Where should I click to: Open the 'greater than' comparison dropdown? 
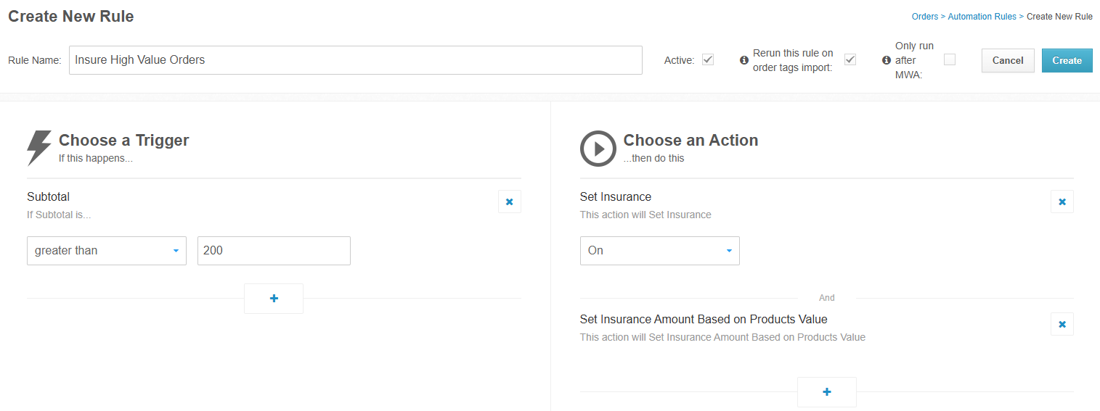point(107,251)
